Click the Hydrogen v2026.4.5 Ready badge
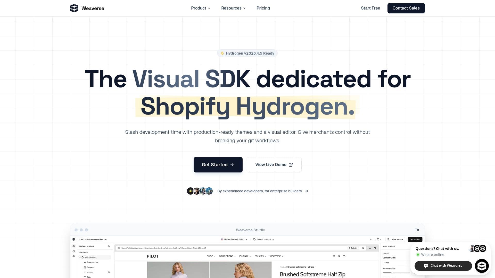 (247, 53)
